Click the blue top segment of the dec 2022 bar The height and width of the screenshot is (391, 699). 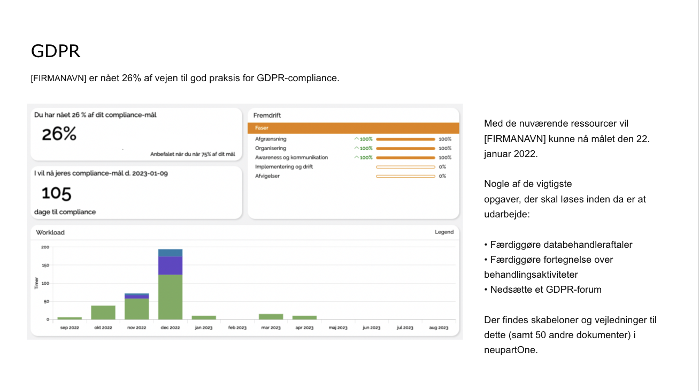coord(170,253)
